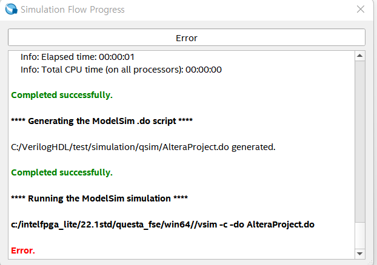Screen dimensions: 377x265
Task: Click the 'Total CPU time' log line
Action: [x=121, y=70]
